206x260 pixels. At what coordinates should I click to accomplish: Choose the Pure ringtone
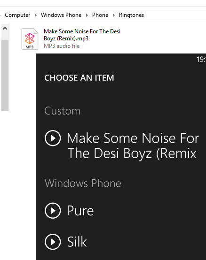(80, 211)
